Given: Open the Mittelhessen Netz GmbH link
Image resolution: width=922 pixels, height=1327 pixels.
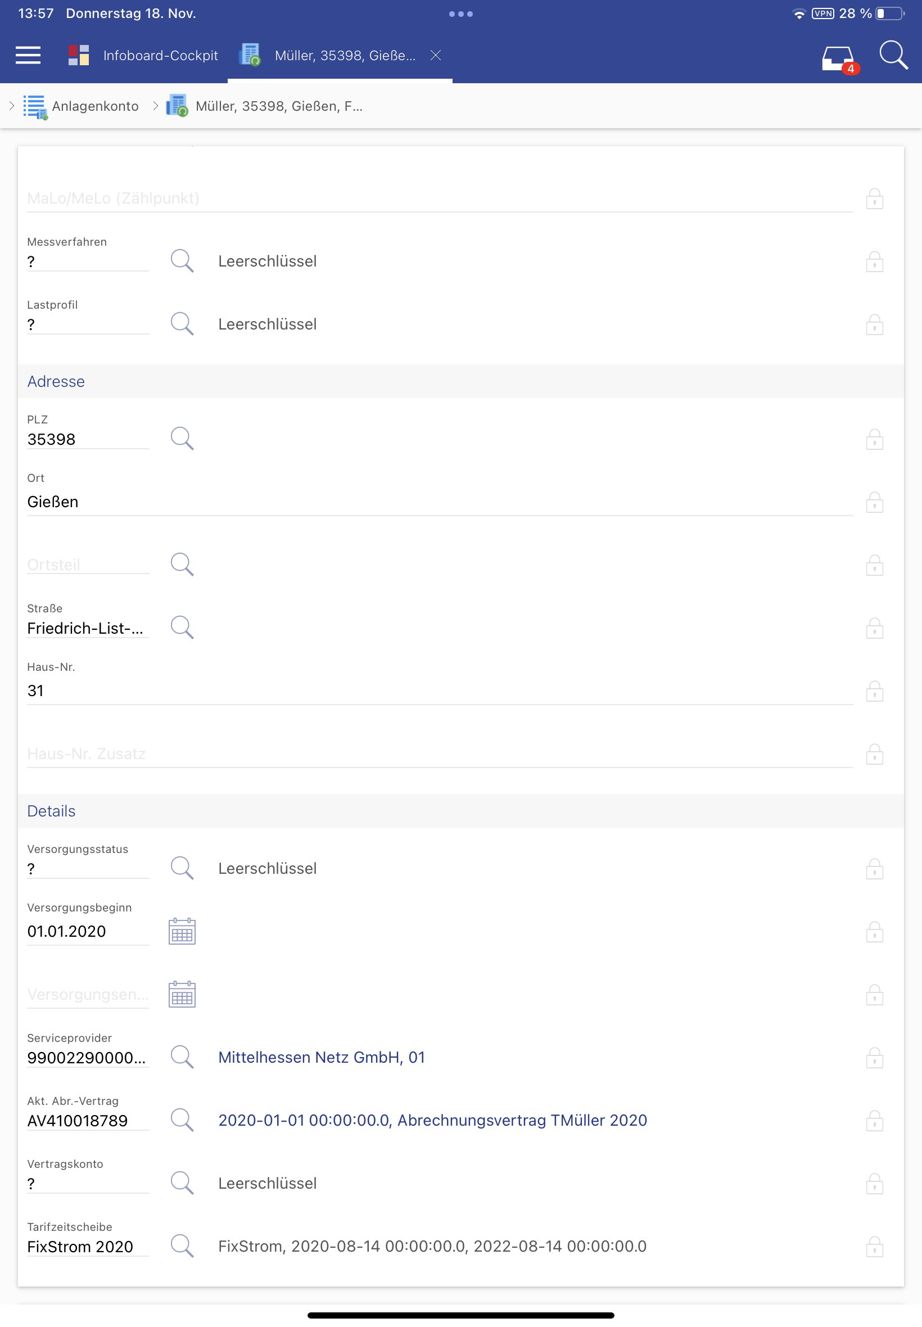Looking at the screenshot, I should point(321,1057).
